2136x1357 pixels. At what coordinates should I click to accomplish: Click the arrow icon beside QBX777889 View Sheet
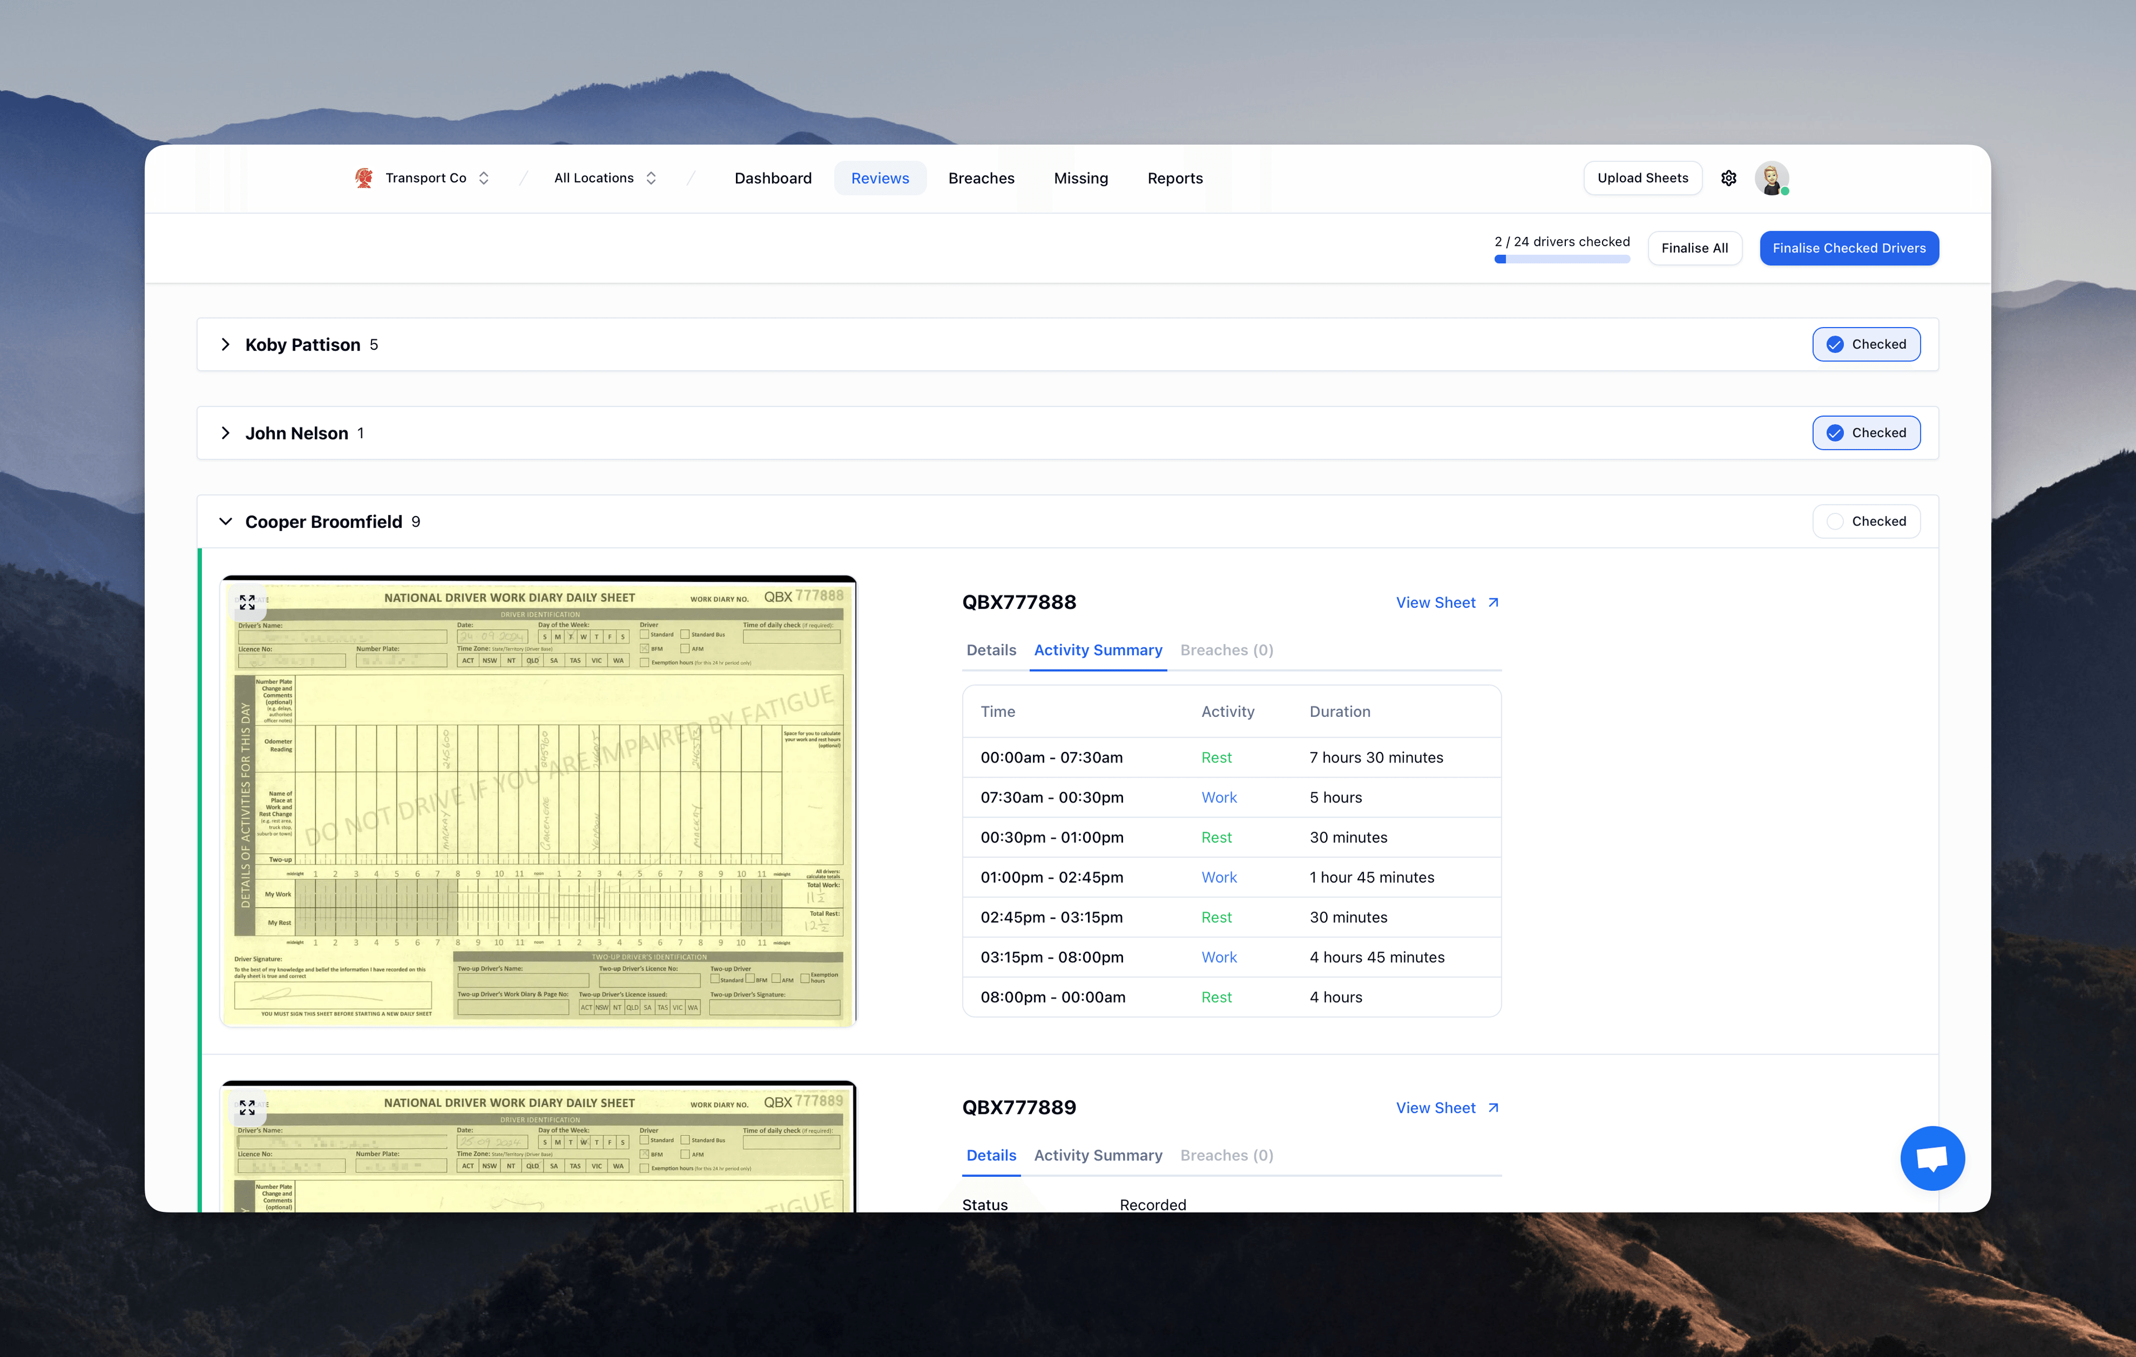[1493, 1108]
